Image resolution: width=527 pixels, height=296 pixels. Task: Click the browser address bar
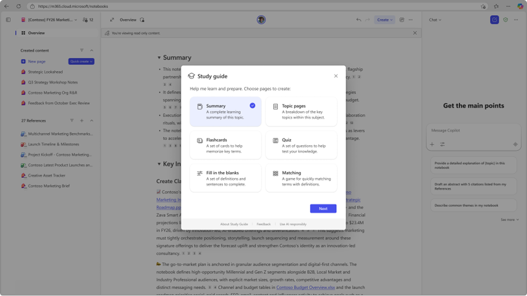(x=255, y=6)
